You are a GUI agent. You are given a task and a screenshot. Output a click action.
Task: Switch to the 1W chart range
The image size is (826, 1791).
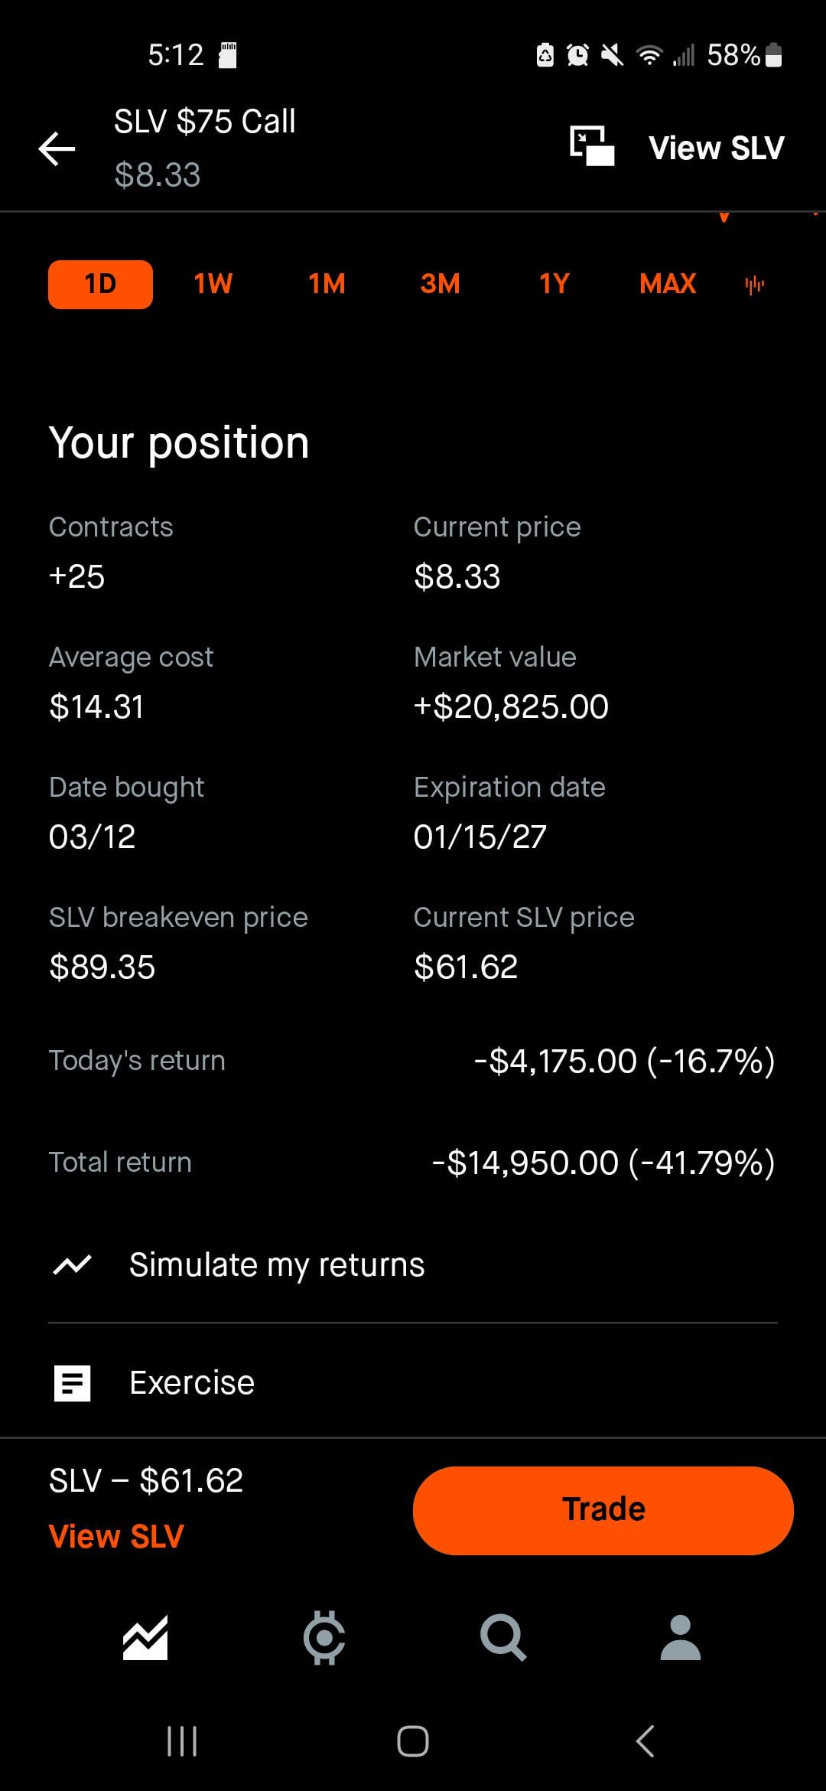(213, 285)
